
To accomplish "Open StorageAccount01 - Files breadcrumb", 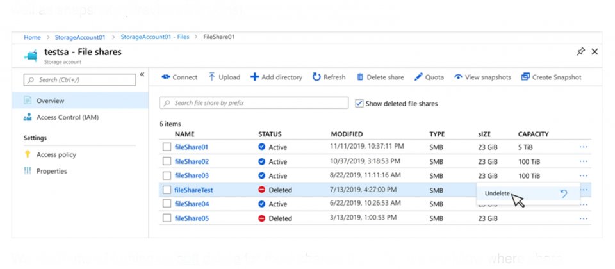I will (x=155, y=37).
